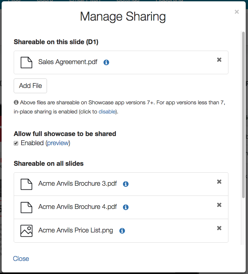Screen dimensions: 248x274
Task: Click document icon for Brochure 4.pdf
Action: 26,207
